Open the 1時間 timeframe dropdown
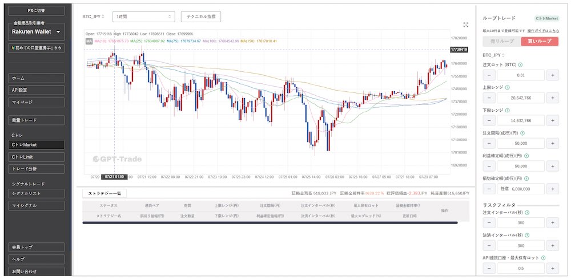 (x=143, y=17)
